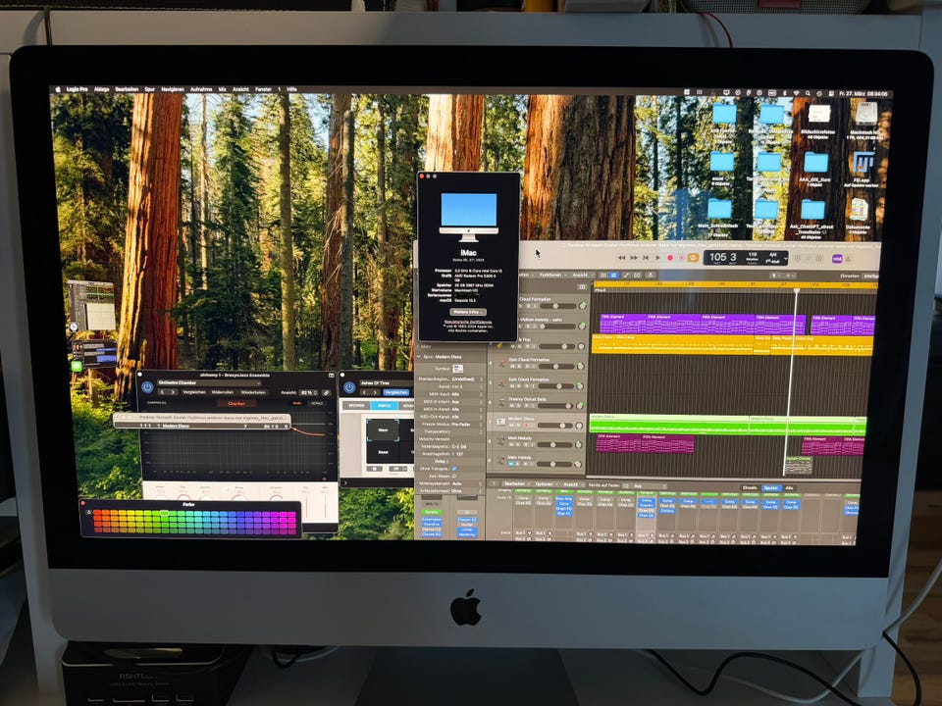The width and height of the screenshot is (942, 706).
Task: Open Regulatorische Zertifizierung link
Action: tap(468, 322)
